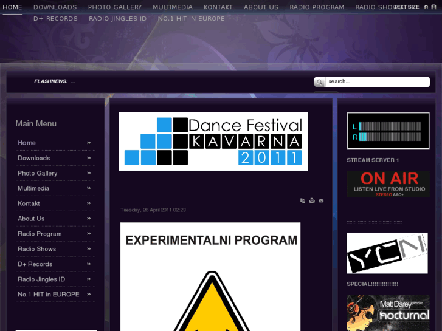Open KONTAKT in the top navigation
Viewport: 442px width, 331px height.
(x=218, y=7)
